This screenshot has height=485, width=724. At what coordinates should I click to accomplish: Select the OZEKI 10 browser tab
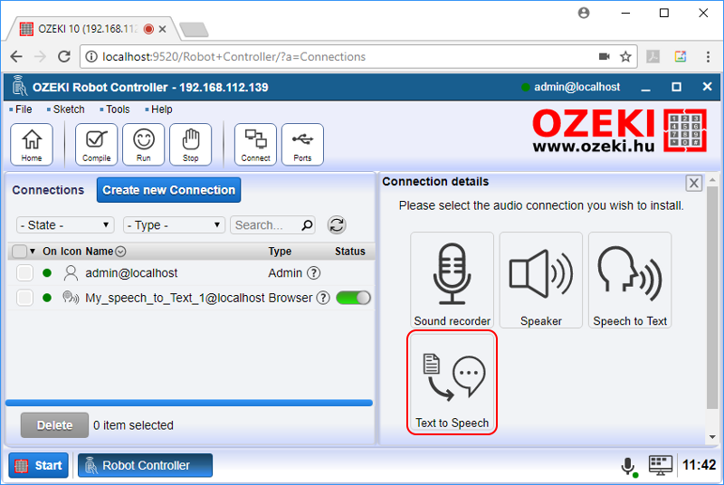(x=88, y=29)
